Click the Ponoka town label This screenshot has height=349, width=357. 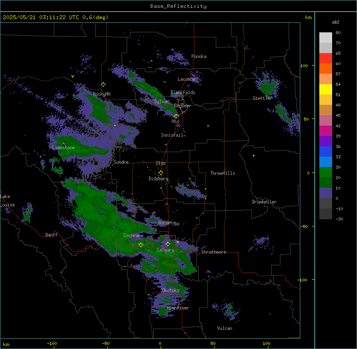tap(199, 56)
